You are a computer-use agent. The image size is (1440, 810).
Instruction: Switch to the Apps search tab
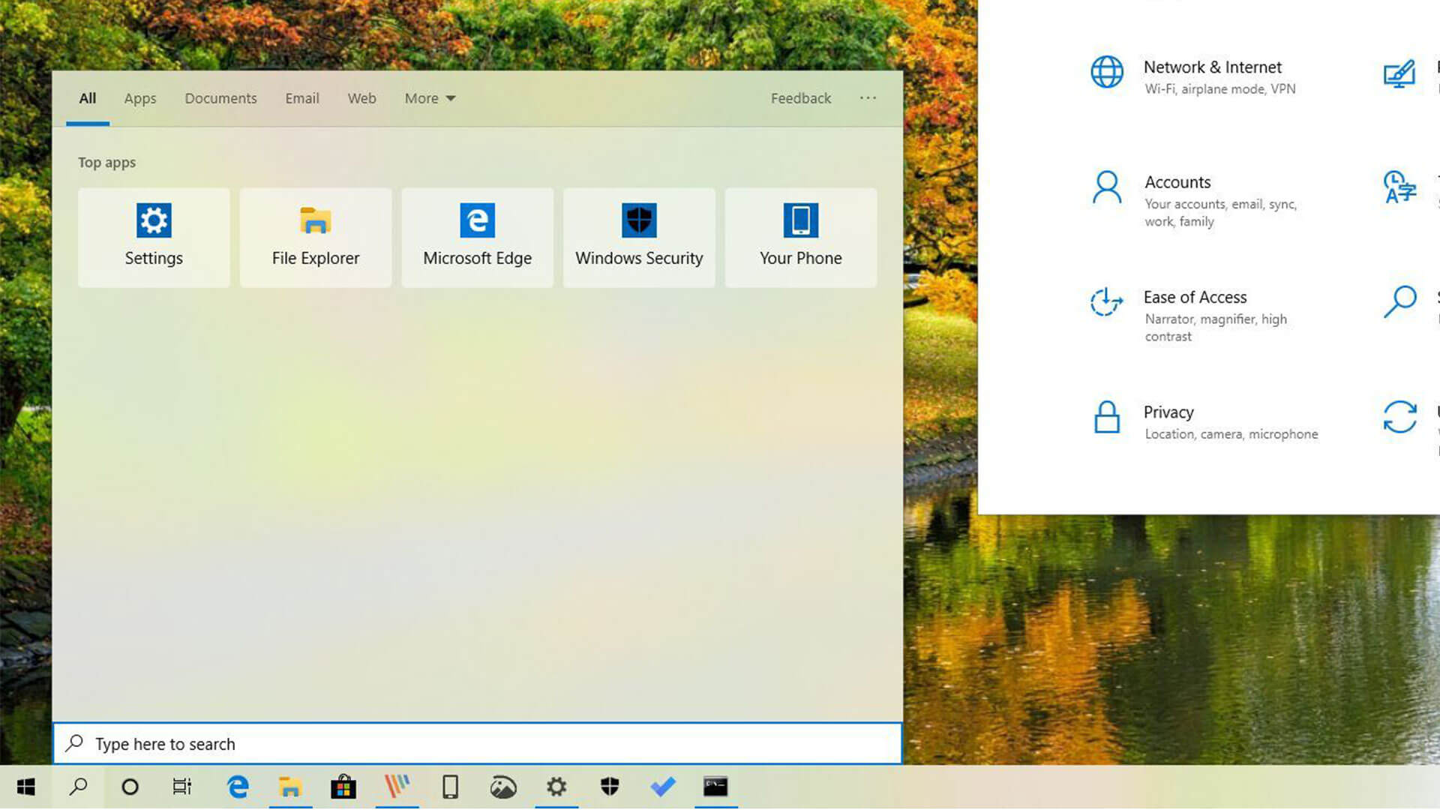tap(140, 98)
